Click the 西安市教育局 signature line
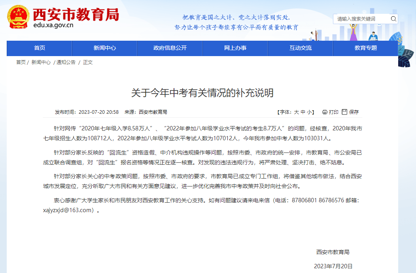The image size is (416, 273). pos(333,252)
